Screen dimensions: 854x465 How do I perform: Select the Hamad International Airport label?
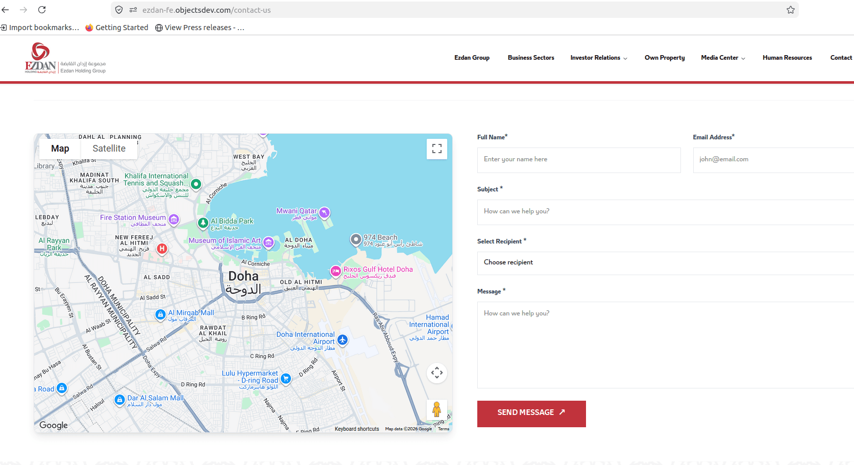(x=429, y=327)
